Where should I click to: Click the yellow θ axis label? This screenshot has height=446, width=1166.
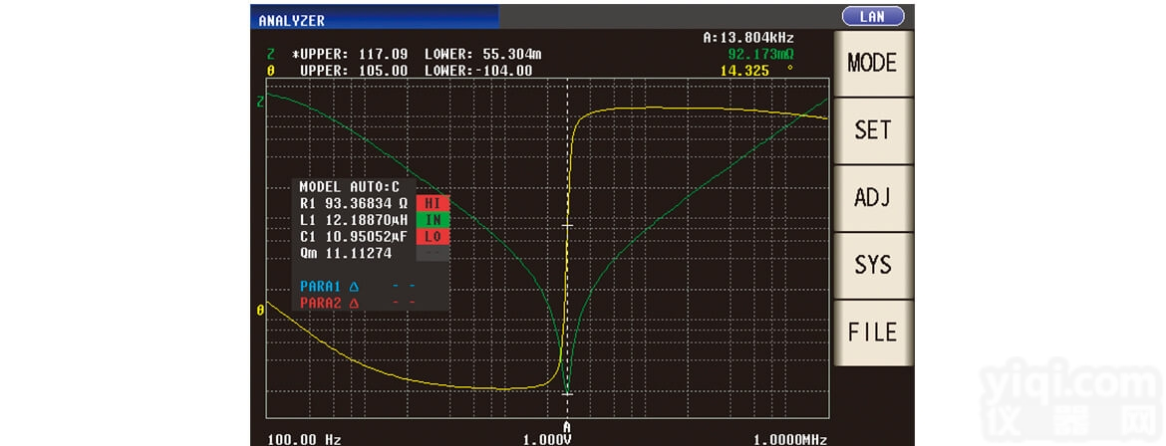click(x=260, y=311)
